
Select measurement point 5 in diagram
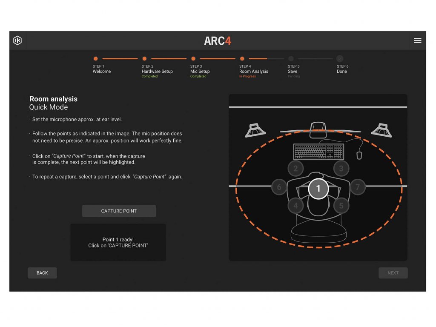tap(341, 206)
